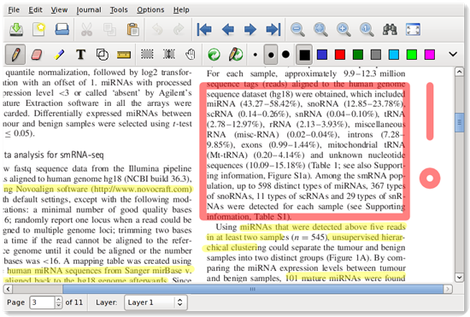Viewport: 470px width, 317px height.
Task: Pick the black color swatch
Action: tap(304, 55)
